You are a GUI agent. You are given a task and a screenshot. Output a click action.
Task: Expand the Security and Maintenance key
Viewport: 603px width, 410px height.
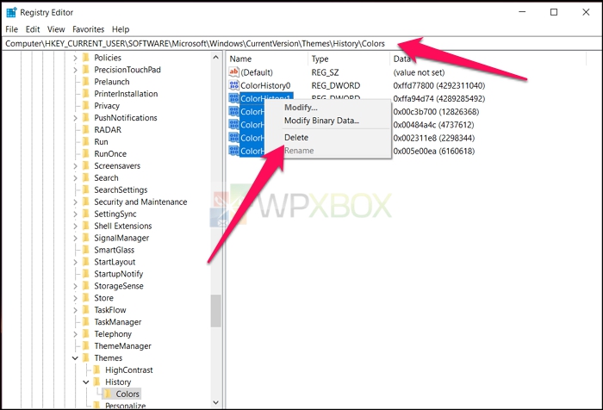(x=76, y=202)
